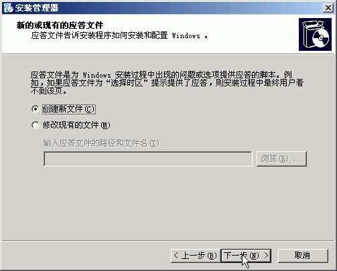Click the 修改现有的文件(M) option label text
Screen dimensions: 337x271
click(x=76, y=125)
